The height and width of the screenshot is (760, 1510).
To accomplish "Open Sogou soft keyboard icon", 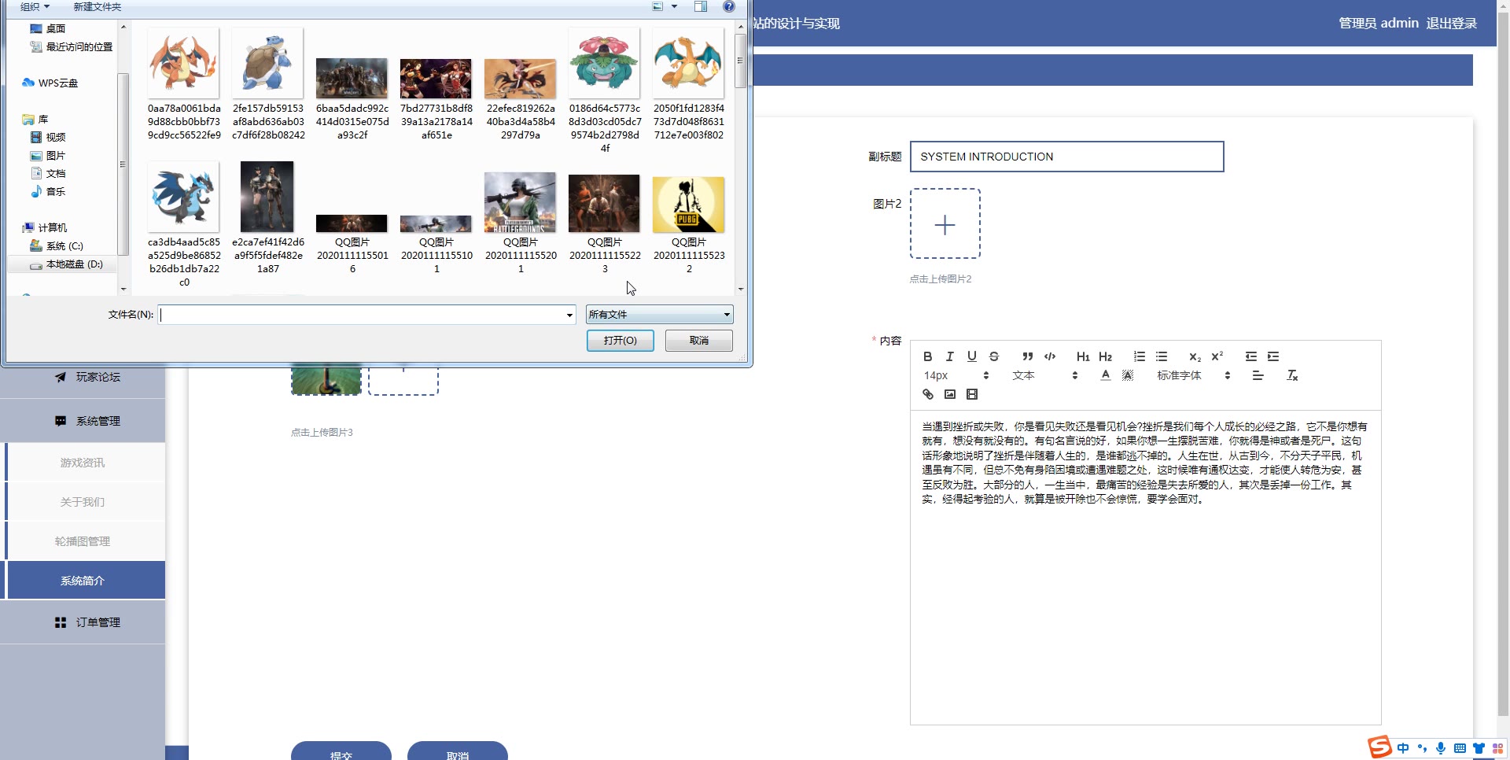I will click(1460, 748).
